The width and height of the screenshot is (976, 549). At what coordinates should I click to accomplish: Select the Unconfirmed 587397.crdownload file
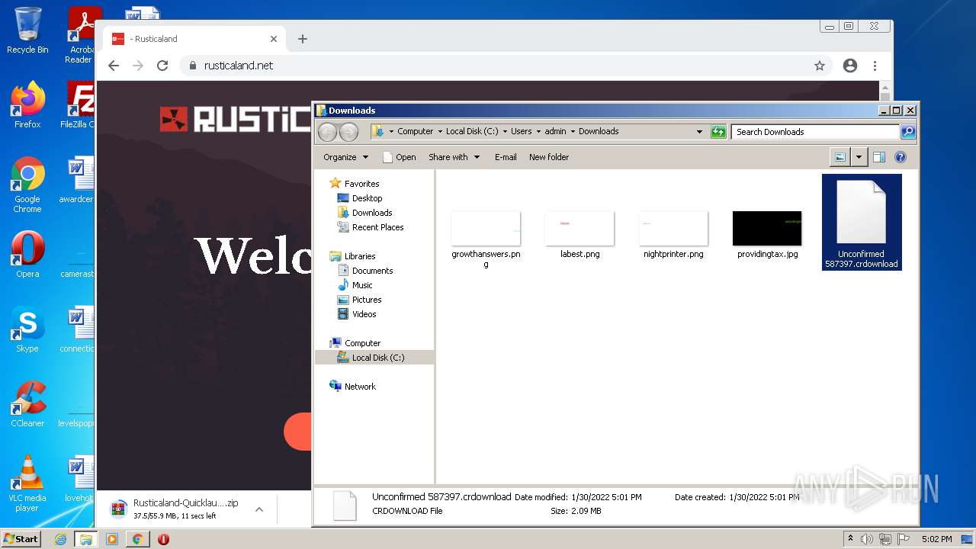pos(862,222)
